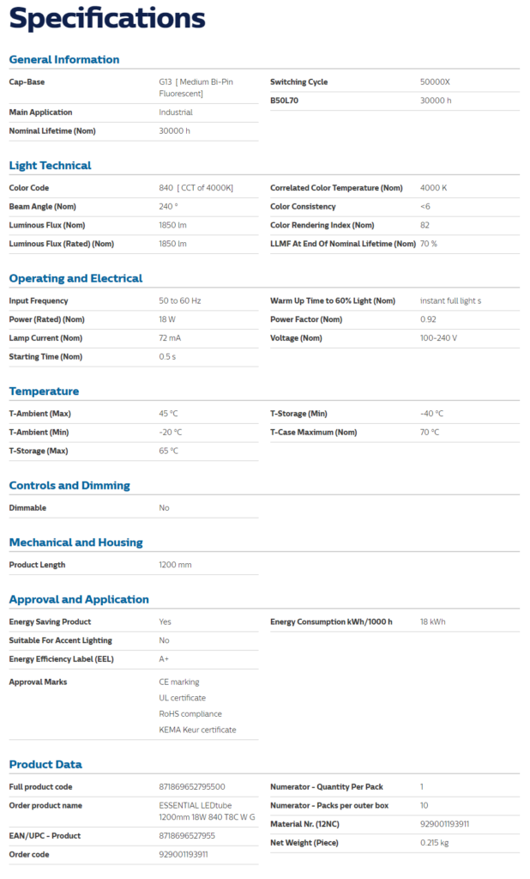Click the Cap-Base label
The height and width of the screenshot is (879, 530).
[x=27, y=82]
